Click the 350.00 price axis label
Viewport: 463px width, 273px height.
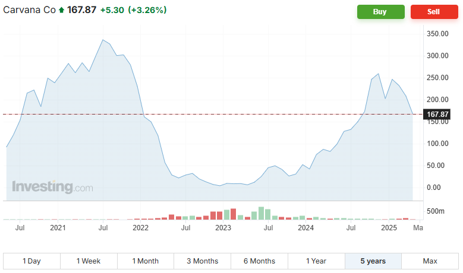(437, 34)
